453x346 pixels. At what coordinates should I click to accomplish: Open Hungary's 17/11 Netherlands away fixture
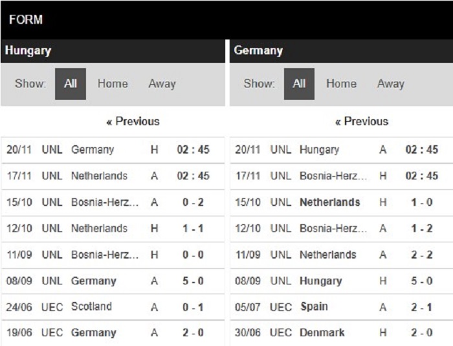(x=113, y=176)
